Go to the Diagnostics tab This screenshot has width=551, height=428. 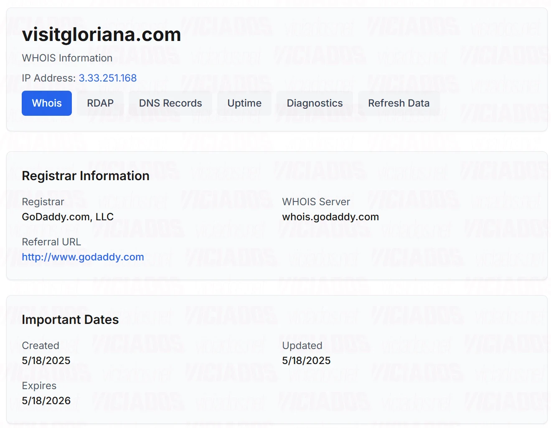[315, 103]
